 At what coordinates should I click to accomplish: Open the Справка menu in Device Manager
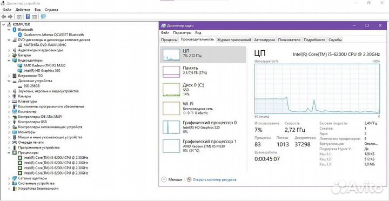tap(52, 10)
